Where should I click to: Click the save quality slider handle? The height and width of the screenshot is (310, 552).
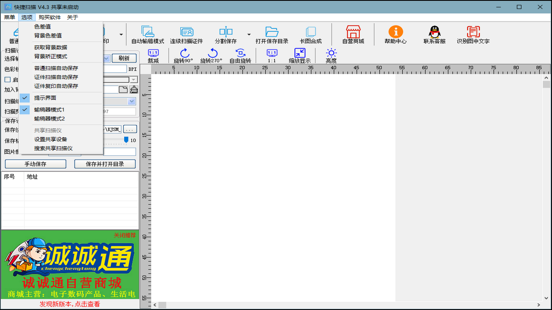pos(126,140)
